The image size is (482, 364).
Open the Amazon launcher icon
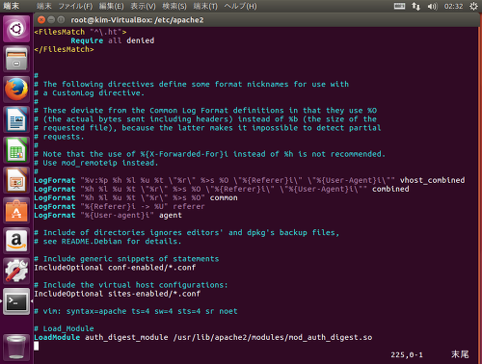[x=16, y=241]
